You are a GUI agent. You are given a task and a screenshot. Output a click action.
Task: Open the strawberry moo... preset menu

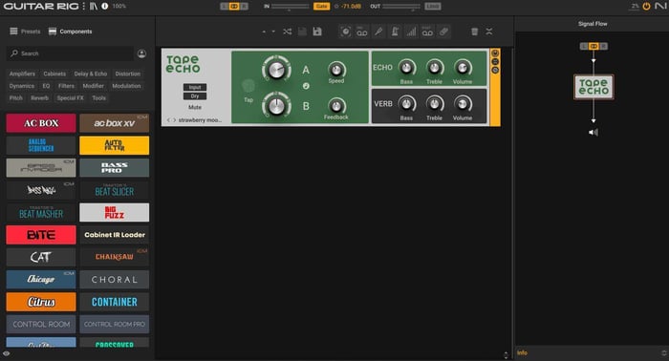(200, 120)
